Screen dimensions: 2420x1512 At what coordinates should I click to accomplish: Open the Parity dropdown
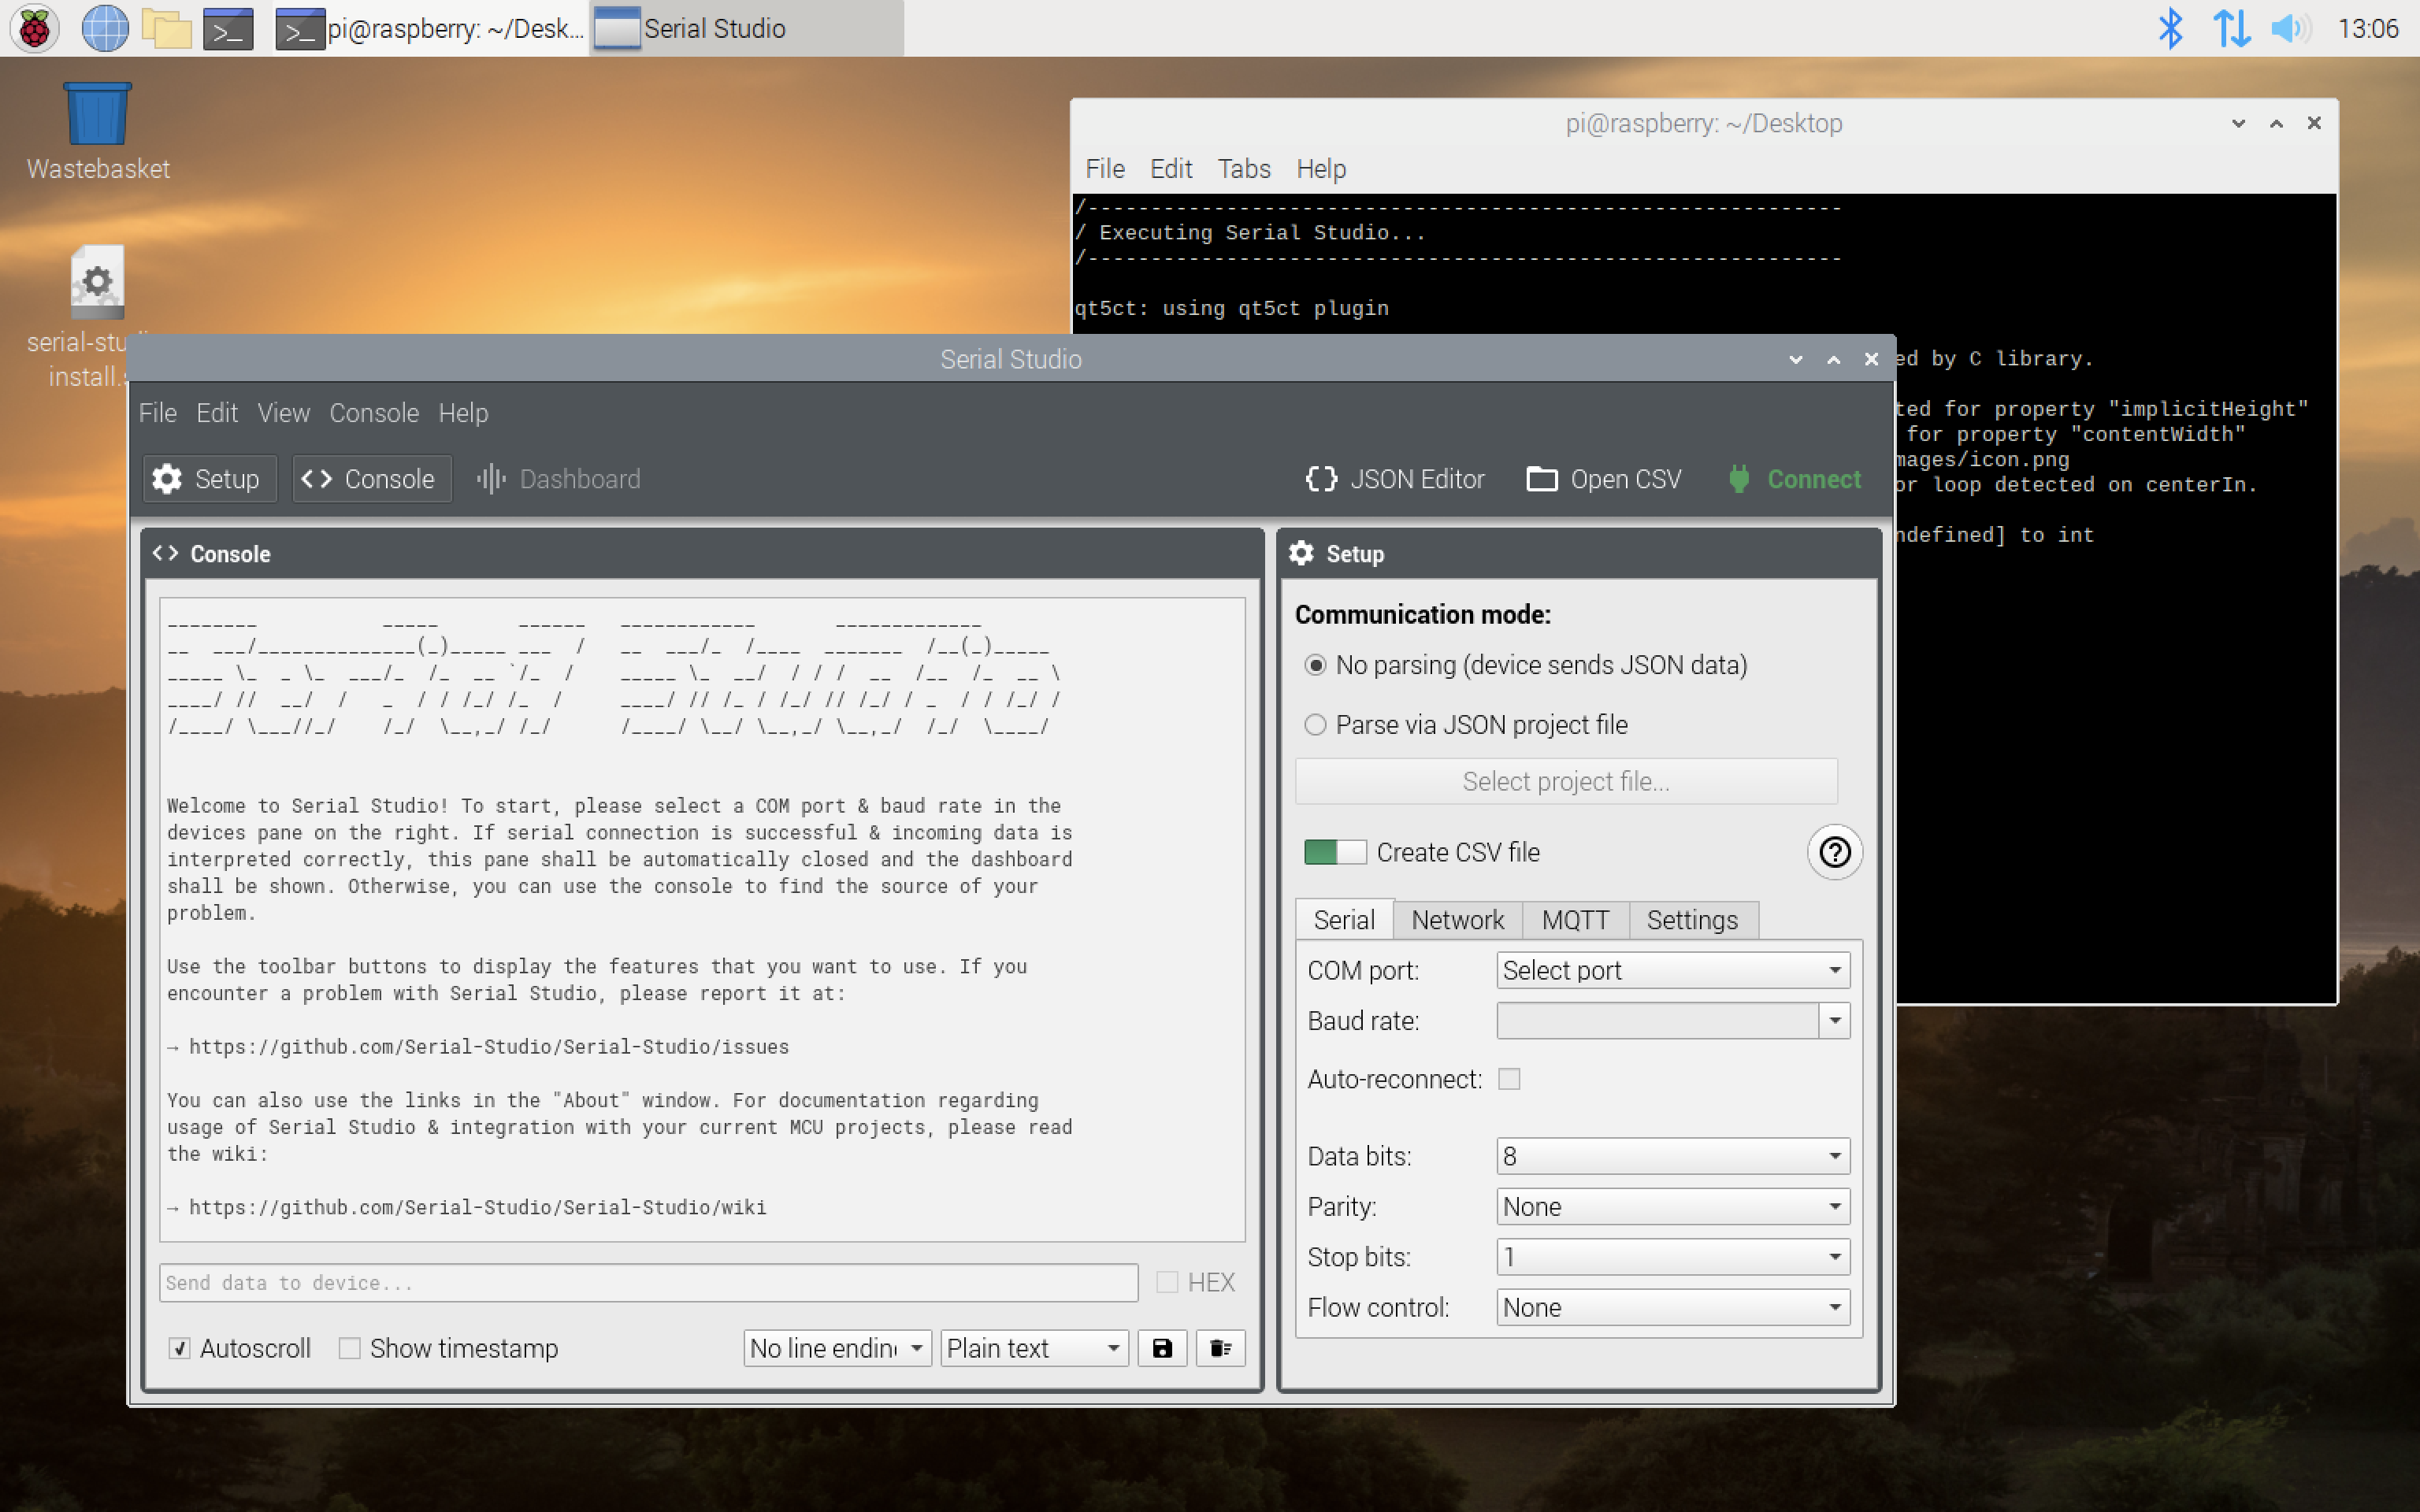tap(1672, 1206)
